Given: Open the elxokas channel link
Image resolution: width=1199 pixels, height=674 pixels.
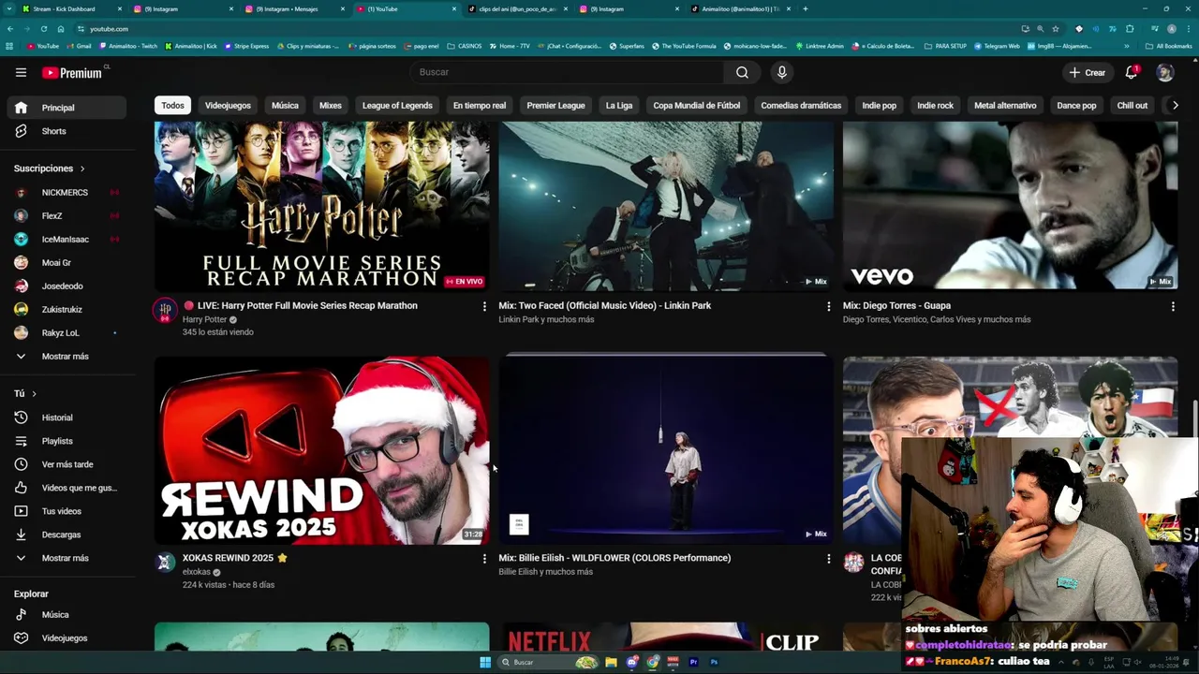Looking at the screenshot, I should coord(197,572).
